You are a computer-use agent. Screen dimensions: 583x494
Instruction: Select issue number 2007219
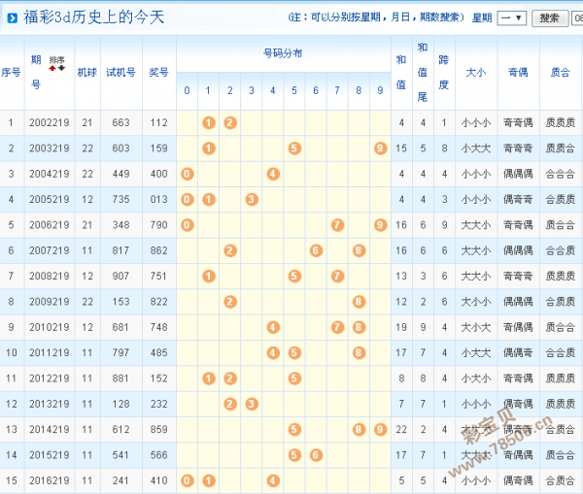(50, 250)
